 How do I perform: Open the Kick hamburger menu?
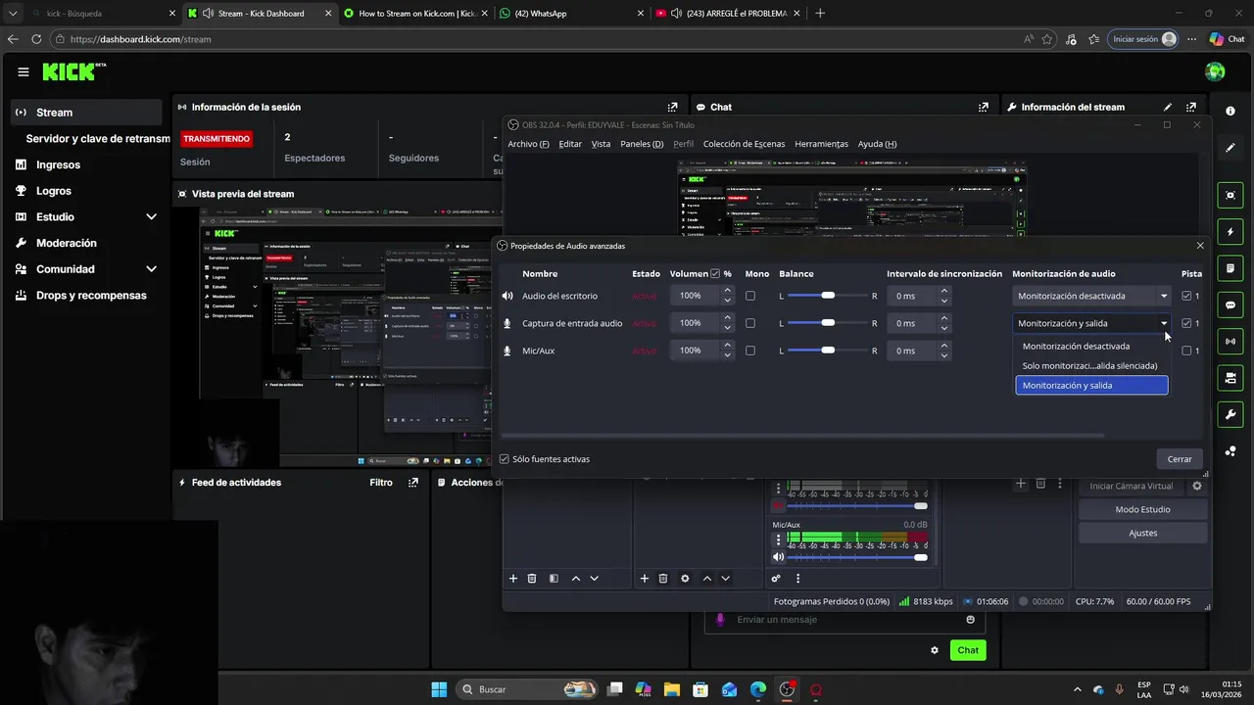click(x=24, y=71)
